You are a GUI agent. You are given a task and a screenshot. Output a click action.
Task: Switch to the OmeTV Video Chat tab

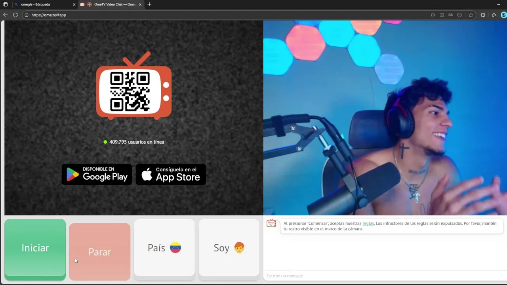111,4
